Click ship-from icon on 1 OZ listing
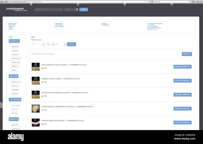 click(42, 68)
